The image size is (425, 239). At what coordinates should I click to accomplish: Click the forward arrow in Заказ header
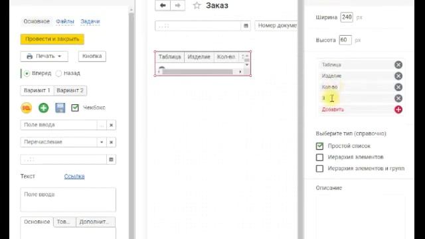pos(177,5)
